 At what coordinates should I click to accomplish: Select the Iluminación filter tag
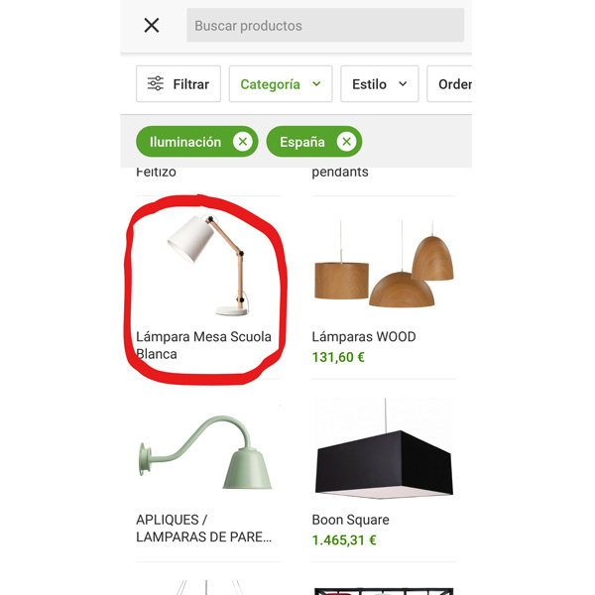[x=185, y=142]
